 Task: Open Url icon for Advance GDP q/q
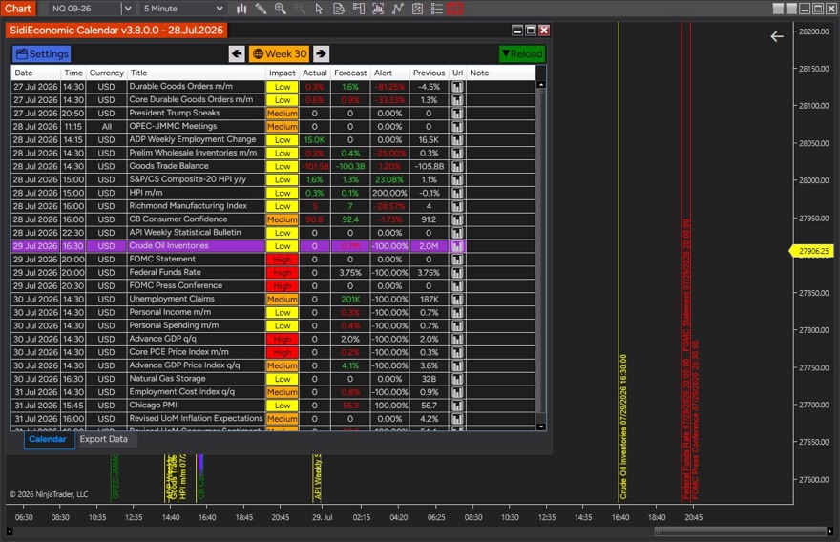[457, 339]
